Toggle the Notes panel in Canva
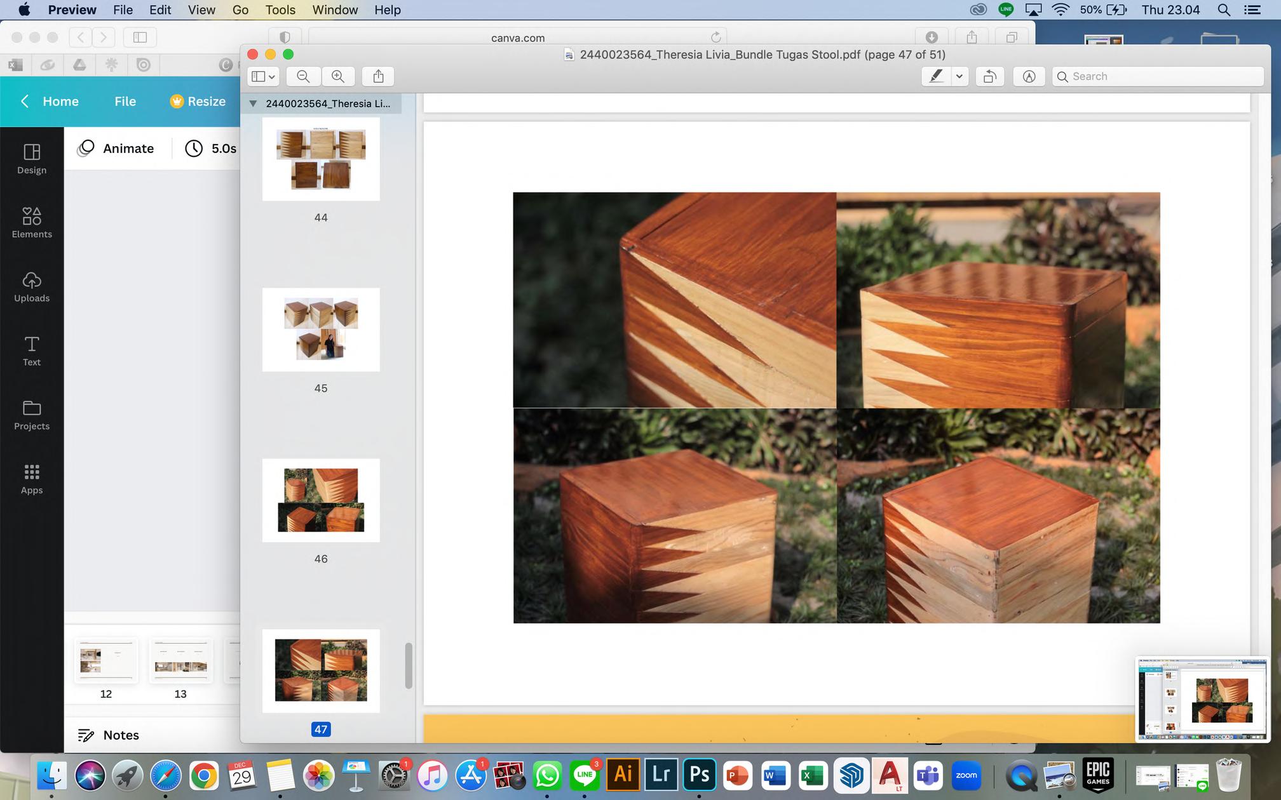 [108, 735]
